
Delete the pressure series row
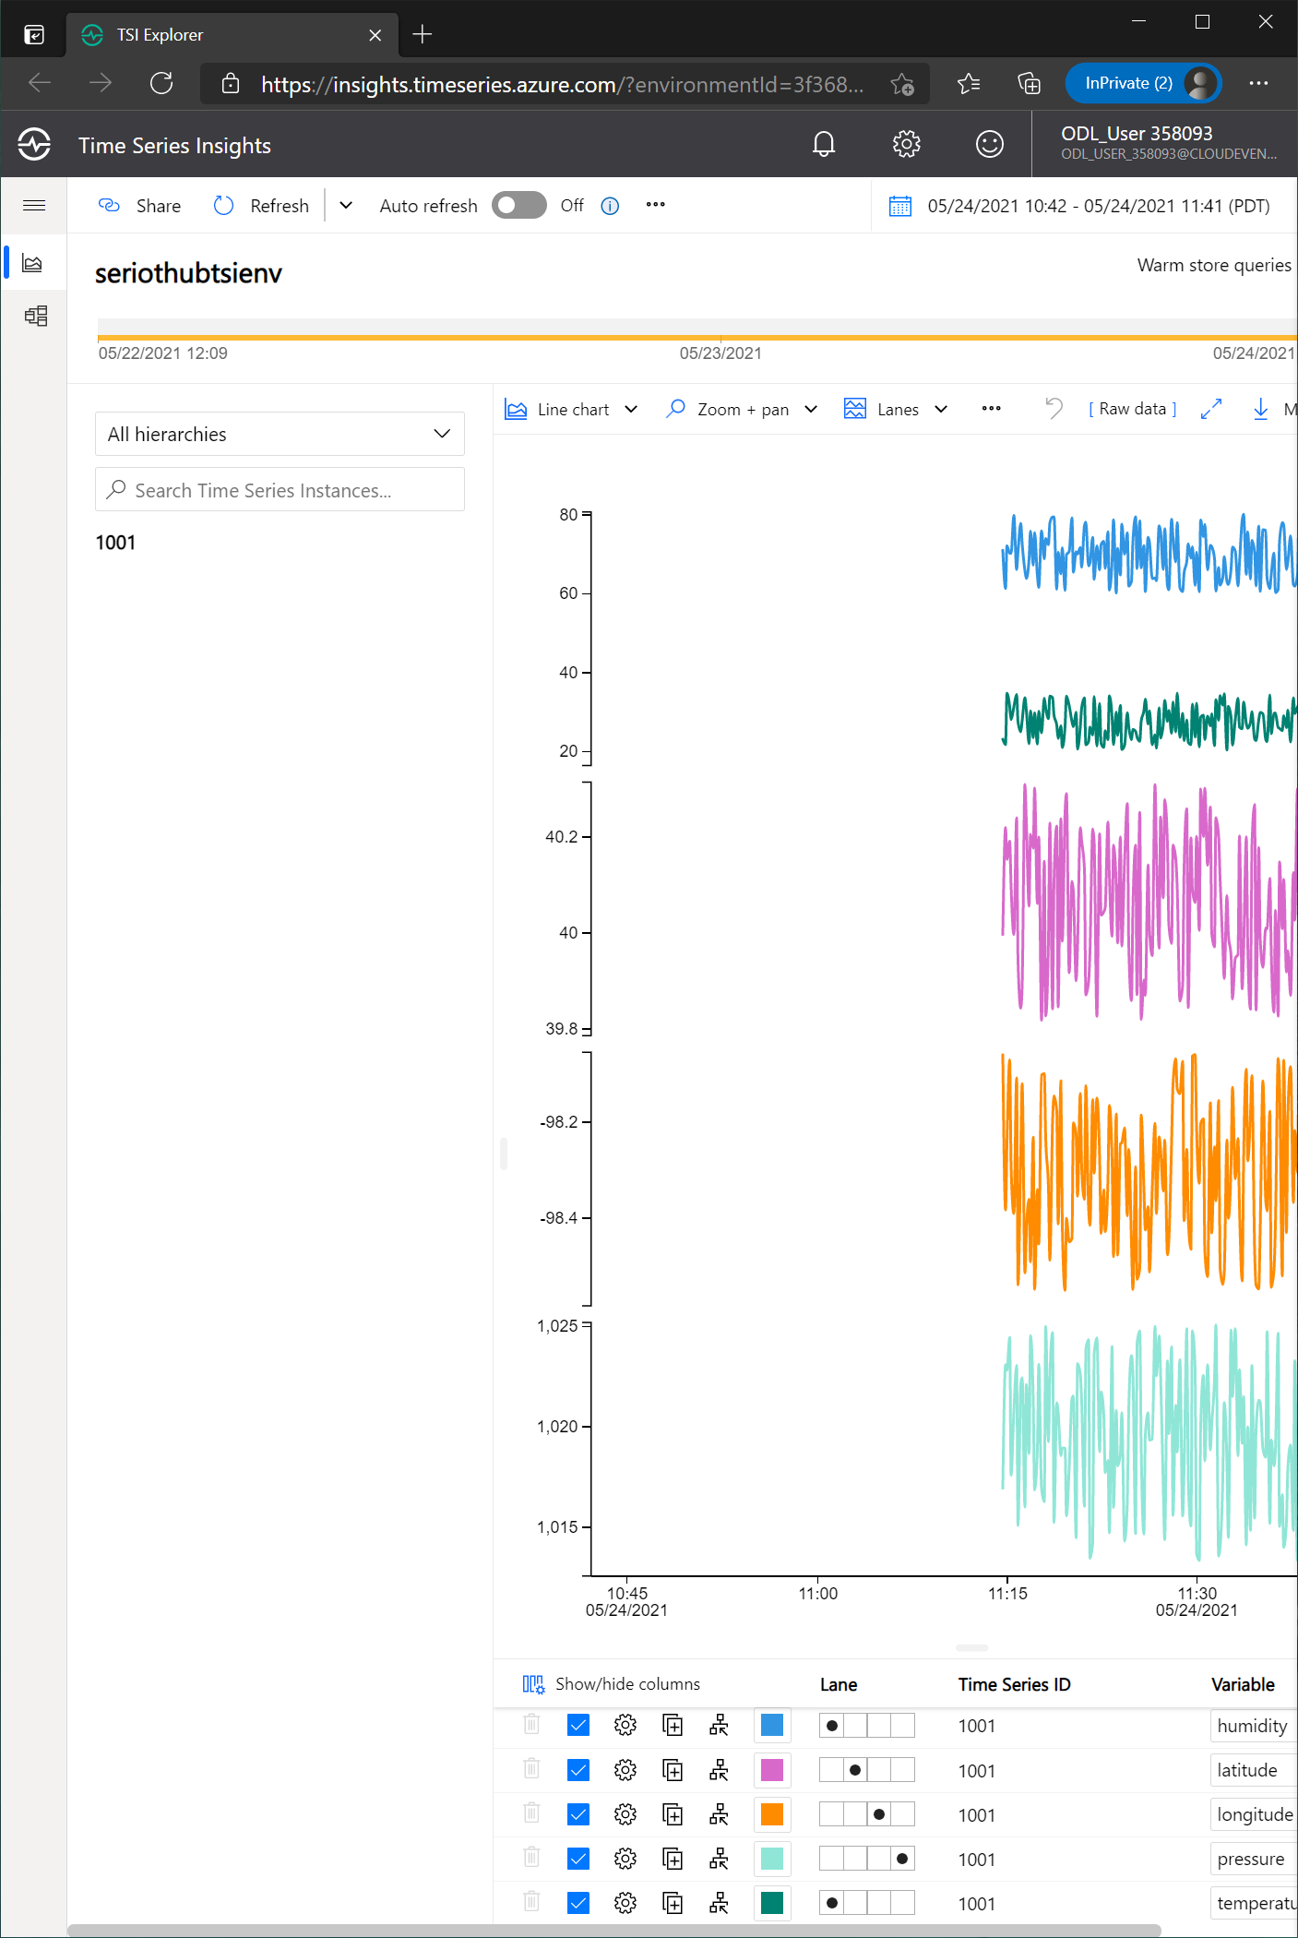coord(531,1856)
